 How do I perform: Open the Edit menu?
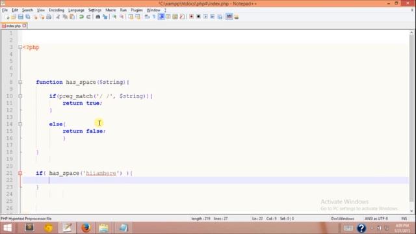pyautogui.click(x=15, y=10)
